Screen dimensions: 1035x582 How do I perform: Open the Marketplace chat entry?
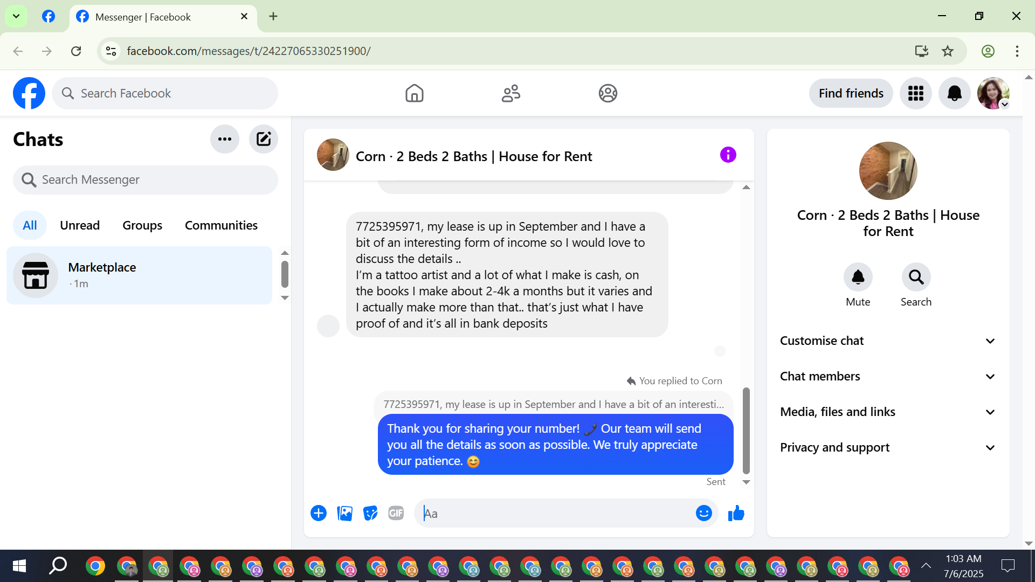click(139, 275)
